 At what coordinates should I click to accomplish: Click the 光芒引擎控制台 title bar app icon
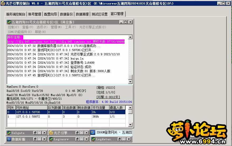click(3, 3)
